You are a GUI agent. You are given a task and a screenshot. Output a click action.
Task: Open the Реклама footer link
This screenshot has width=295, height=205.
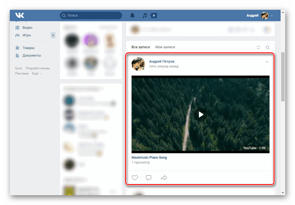(x=22, y=74)
